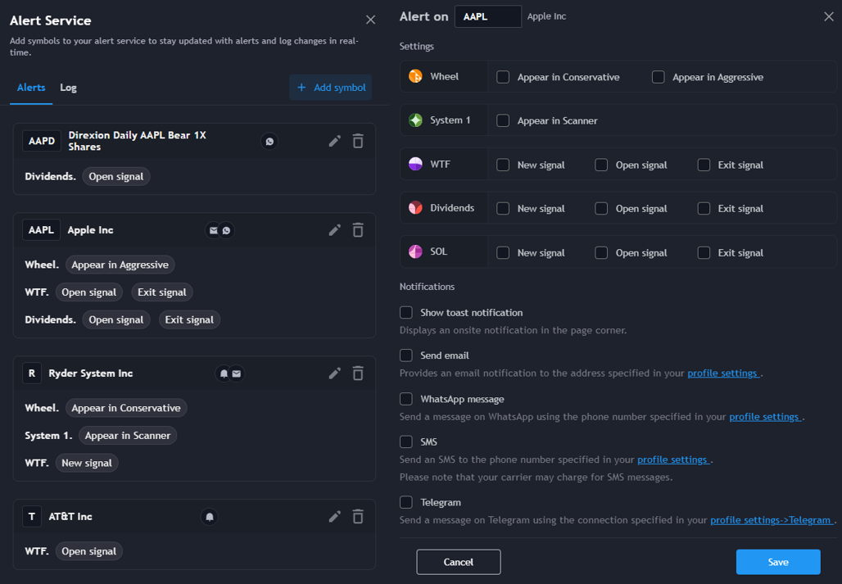Click bell icon on AT&T Inc row

tap(210, 517)
